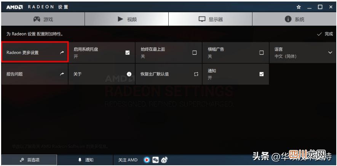Image resolution: width=337 pixels, height=166 pixels.
Task: Click the share arrow icon on 报告问题
Action: 62,74
